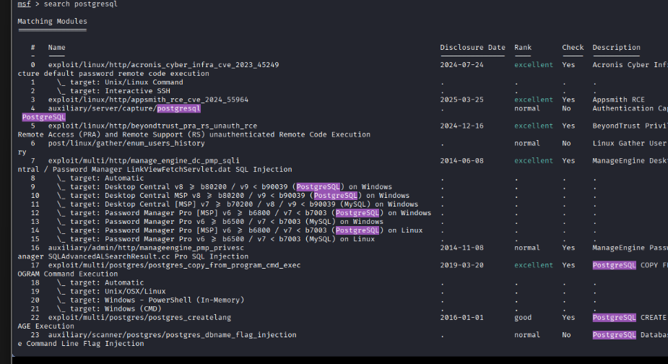Click 'ntral / Password Manager LinkViewFetchServlet.dat' line

[x=155, y=169]
